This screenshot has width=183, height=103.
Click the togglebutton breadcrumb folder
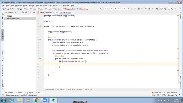click(x=69, y=9)
